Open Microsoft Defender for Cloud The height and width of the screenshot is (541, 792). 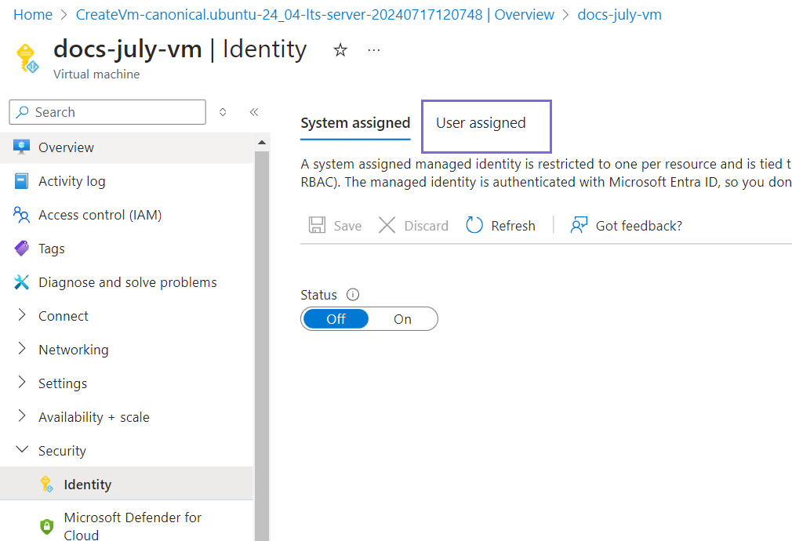click(x=133, y=526)
